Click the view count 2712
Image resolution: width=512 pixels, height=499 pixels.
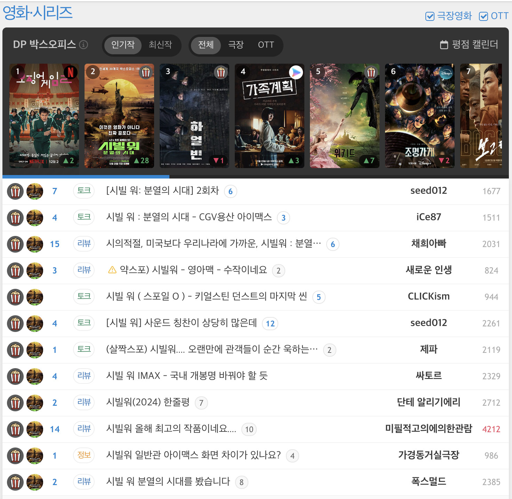pos(491,403)
